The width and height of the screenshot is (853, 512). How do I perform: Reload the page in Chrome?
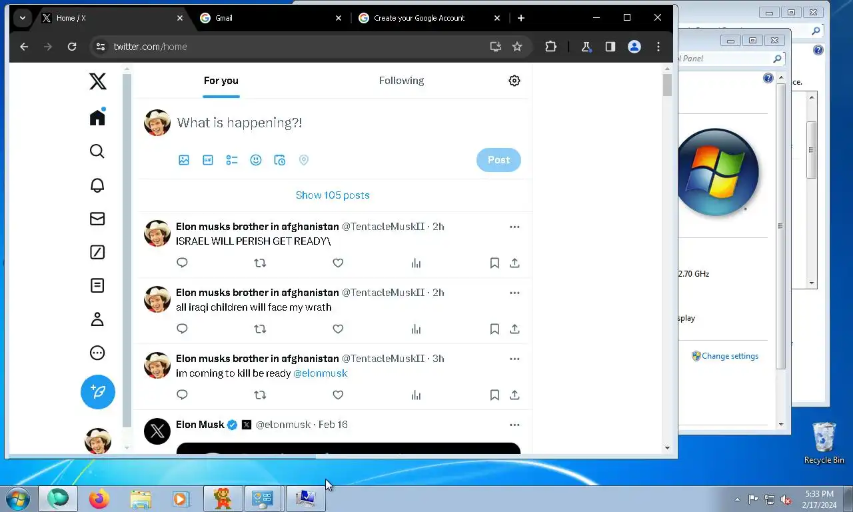72,47
